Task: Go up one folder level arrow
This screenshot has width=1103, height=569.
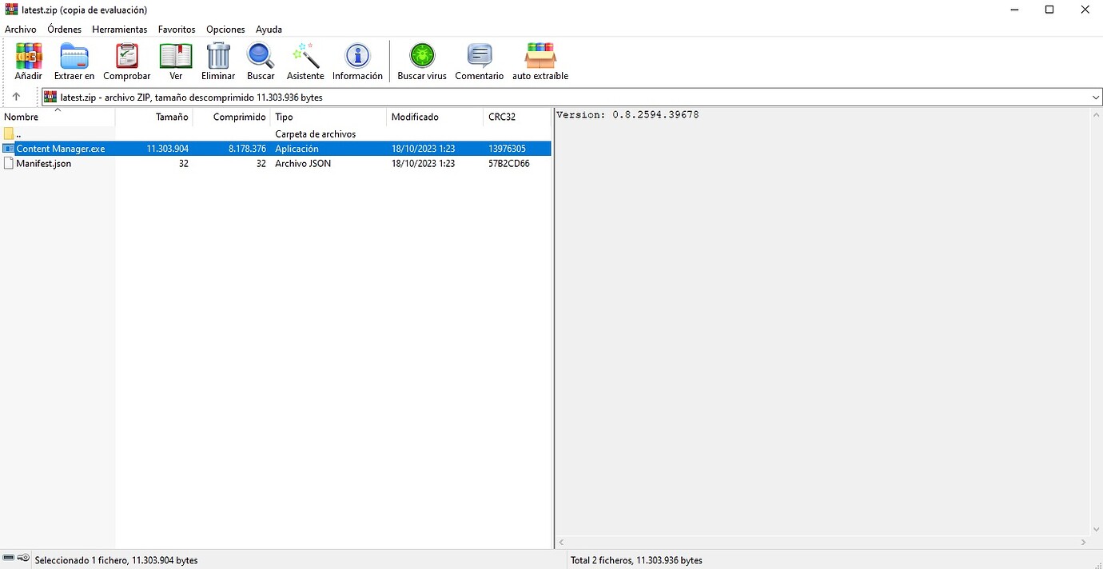Action: click(16, 97)
